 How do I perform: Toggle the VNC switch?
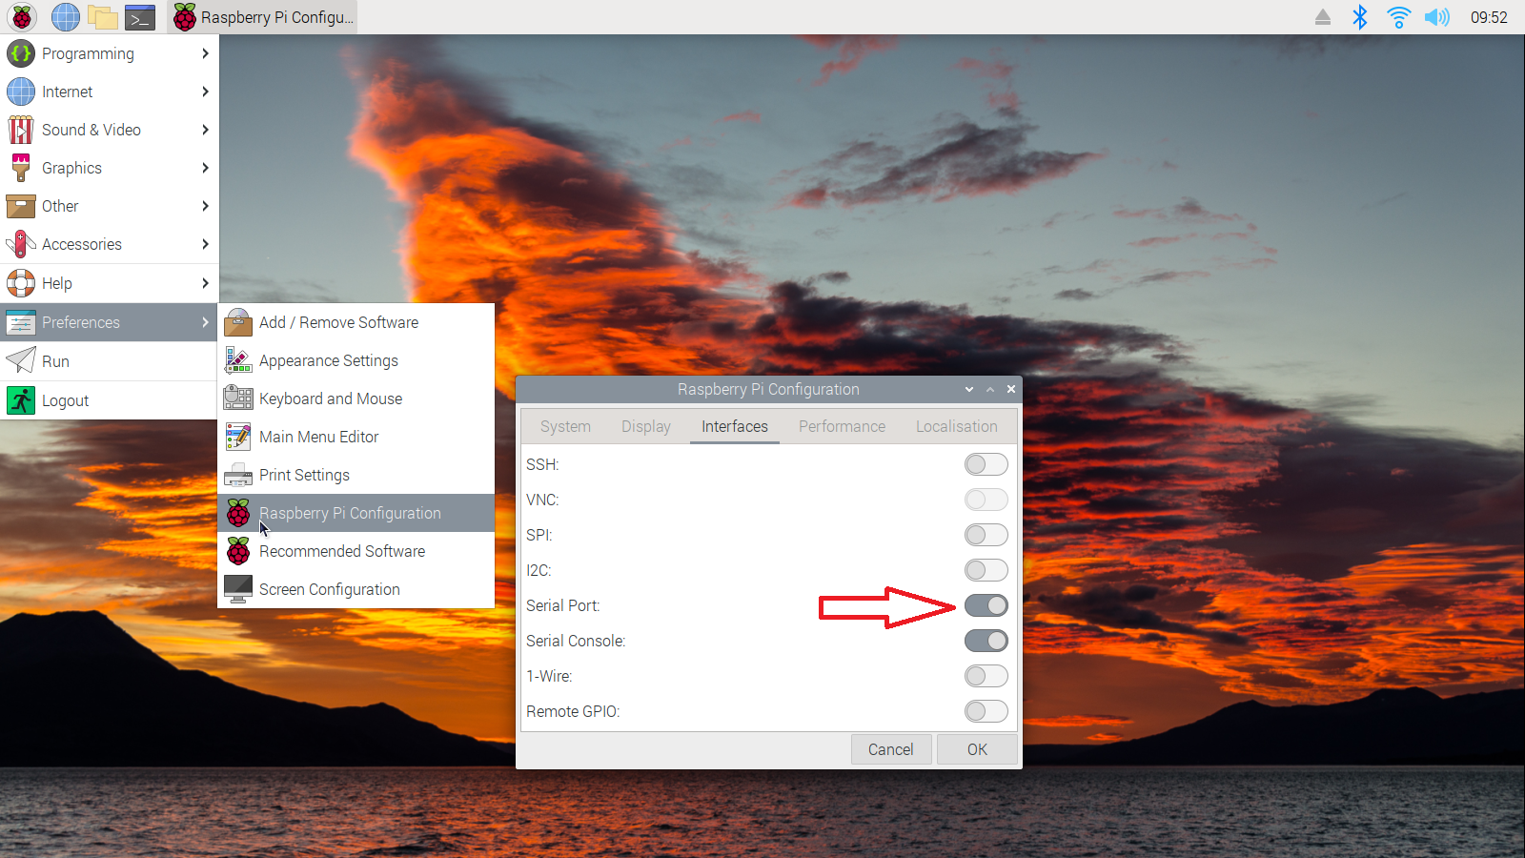click(986, 500)
